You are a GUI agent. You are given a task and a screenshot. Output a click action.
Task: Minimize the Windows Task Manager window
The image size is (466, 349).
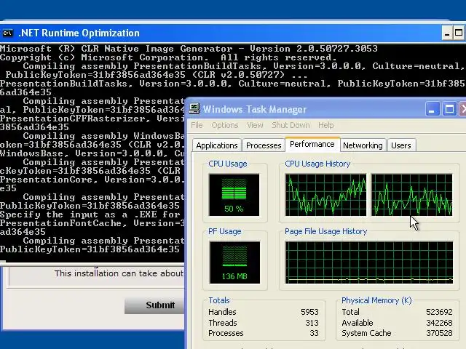(432, 109)
